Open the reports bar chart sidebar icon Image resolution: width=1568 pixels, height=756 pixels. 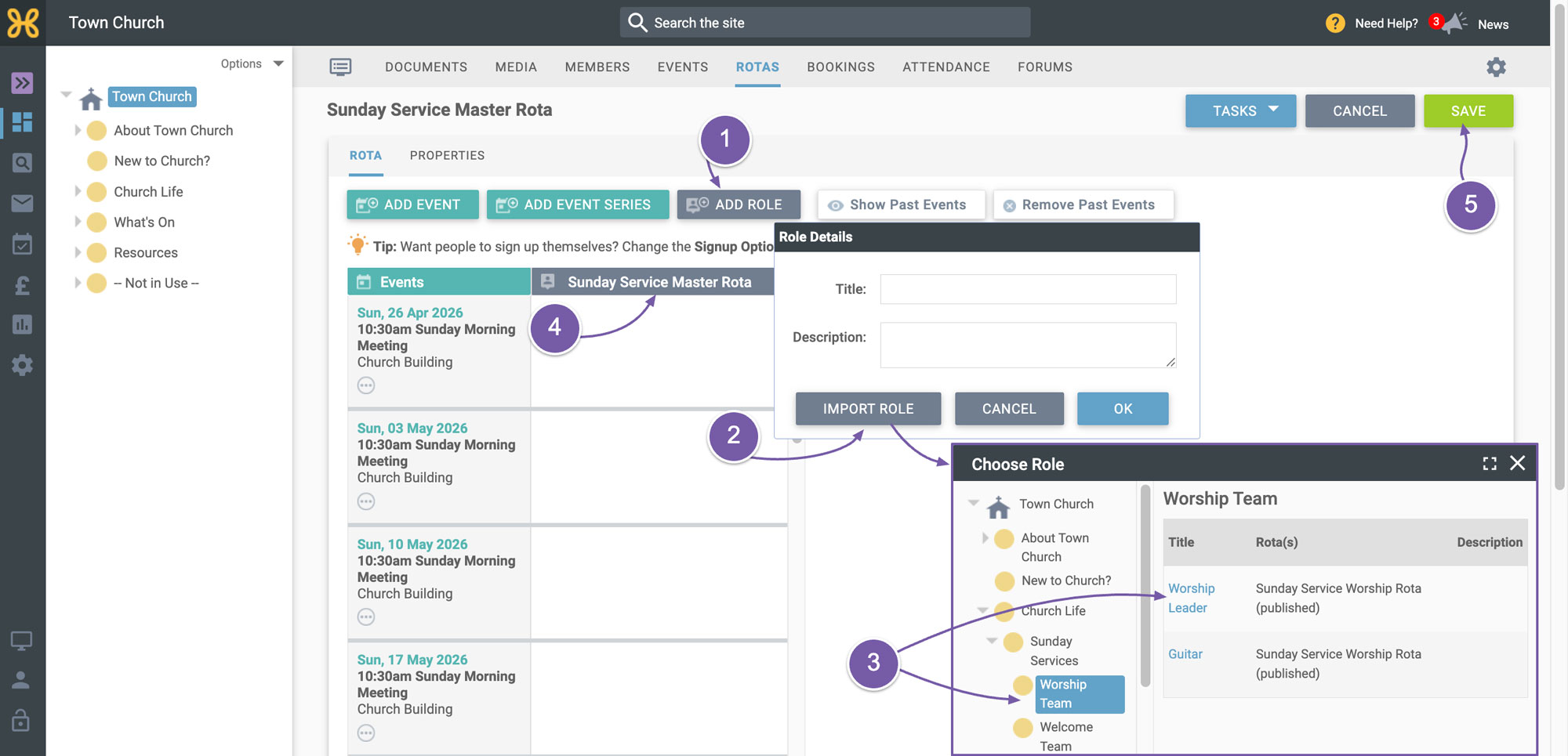coord(22,324)
